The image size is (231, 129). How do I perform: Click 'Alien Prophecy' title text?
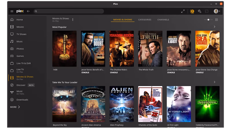pos(117,125)
